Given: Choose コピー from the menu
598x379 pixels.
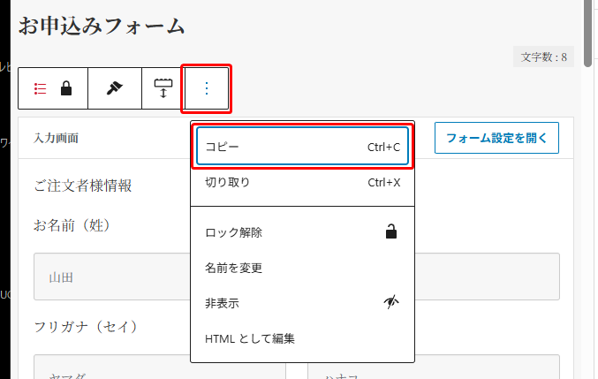Looking at the screenshot, I should pos(302,147).
